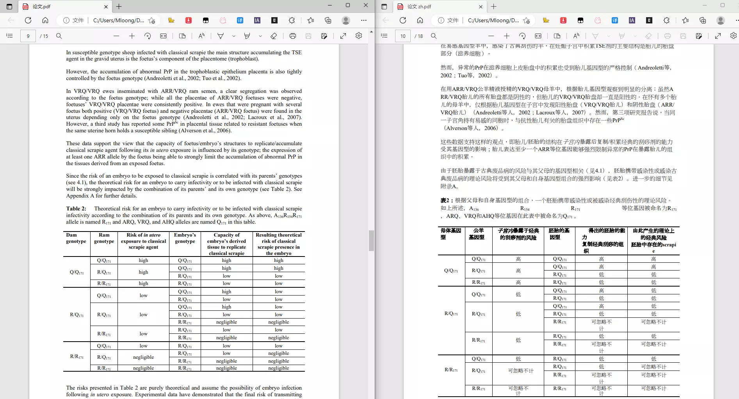This screenshot has height=399, width=739.
Task: Expand the draw pen options dropdown arrow
Action: [234, 36]
